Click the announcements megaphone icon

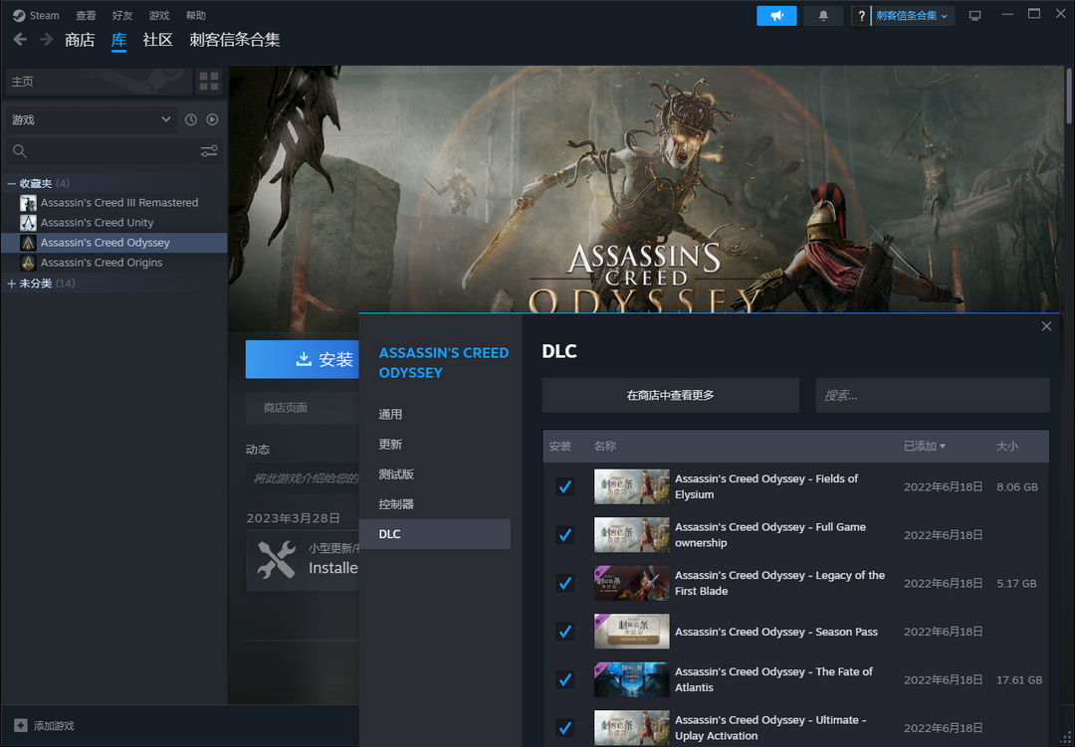pos(776,16)
